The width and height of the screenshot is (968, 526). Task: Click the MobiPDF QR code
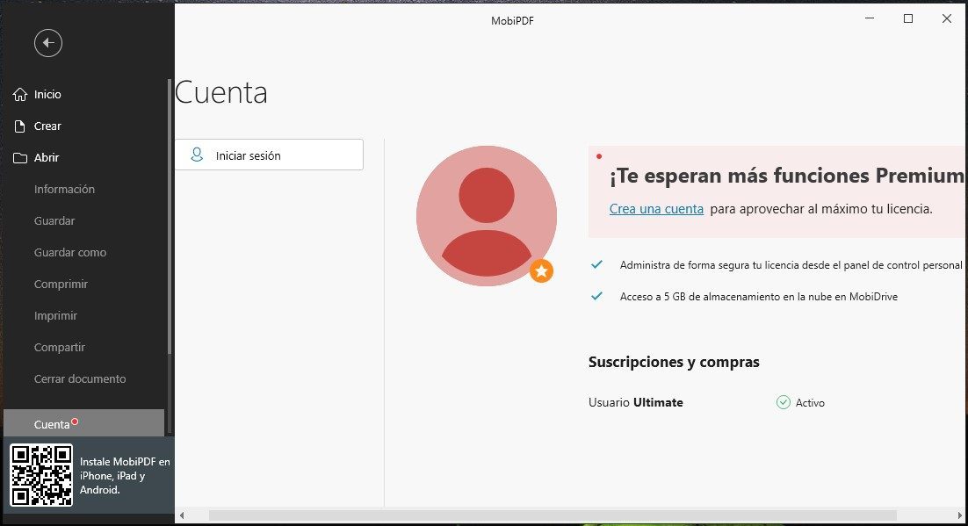click(x=41, y=475)
